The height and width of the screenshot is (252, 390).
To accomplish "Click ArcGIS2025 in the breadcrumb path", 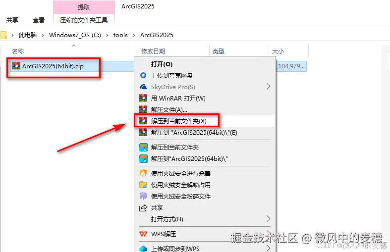I will tap(157, 35).
